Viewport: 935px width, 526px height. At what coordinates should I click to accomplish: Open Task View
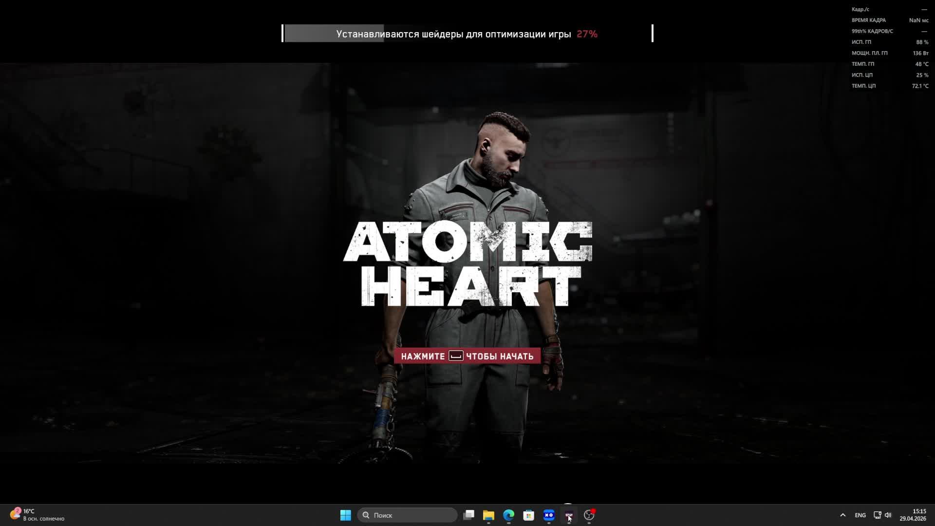pos(469,515)
